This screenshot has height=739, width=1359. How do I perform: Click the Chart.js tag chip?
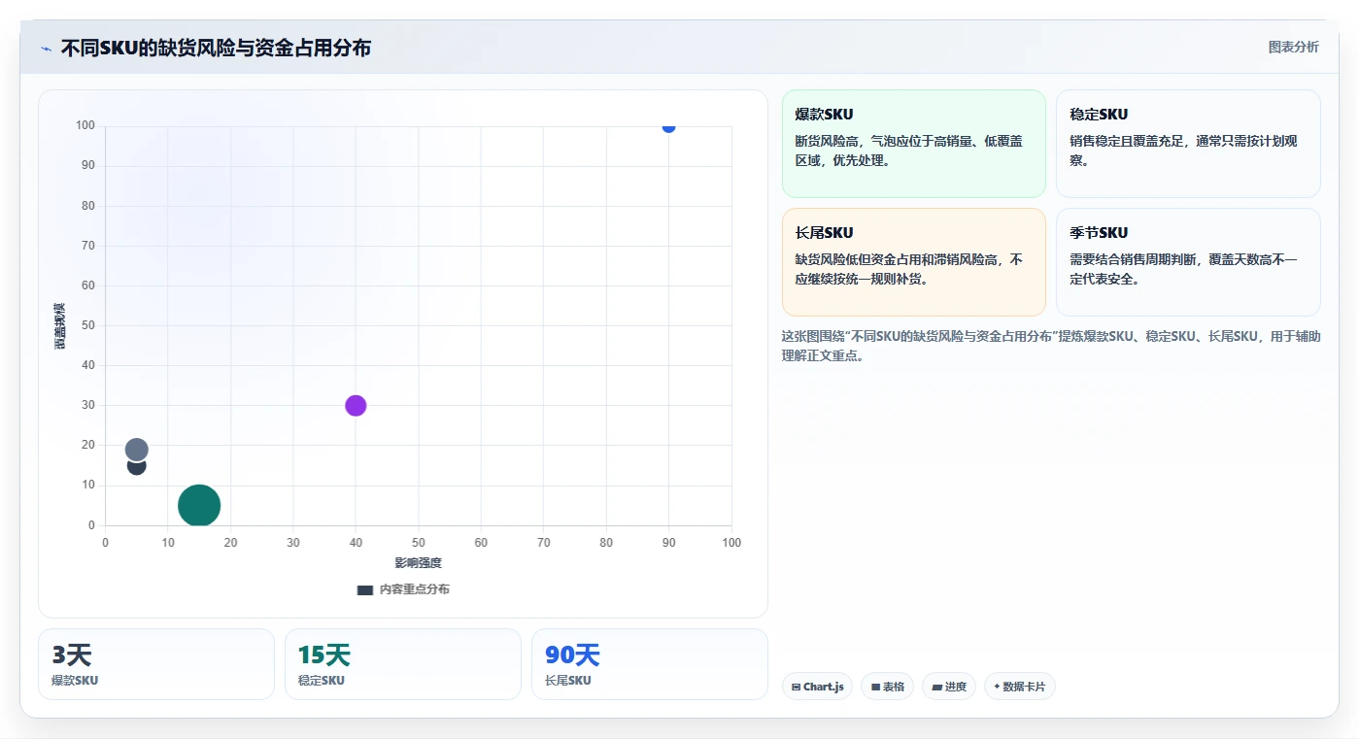[x=817, y=687]
